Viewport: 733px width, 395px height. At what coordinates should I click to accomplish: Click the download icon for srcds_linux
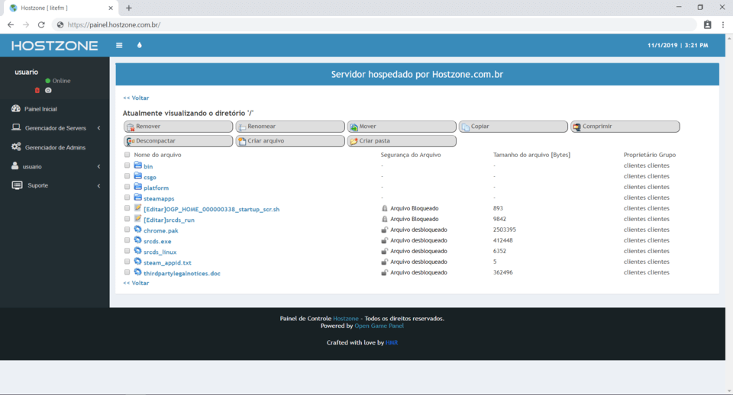[138, 251]
